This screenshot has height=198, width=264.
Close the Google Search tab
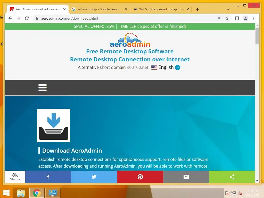click(x=126, y=9)
